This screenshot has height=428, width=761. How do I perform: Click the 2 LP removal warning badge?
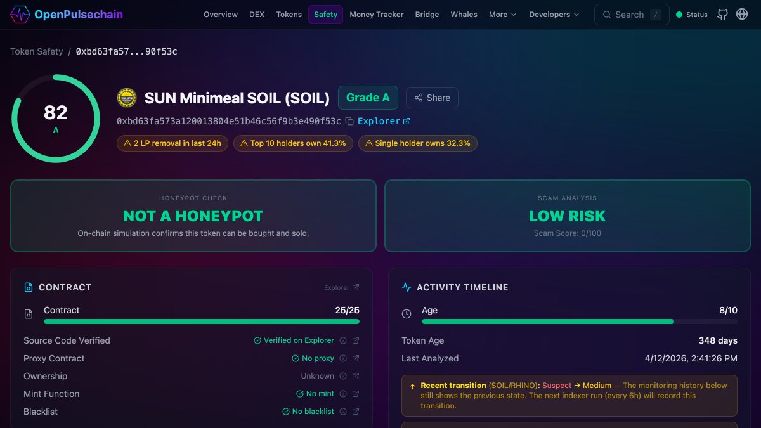pos(172,143)
